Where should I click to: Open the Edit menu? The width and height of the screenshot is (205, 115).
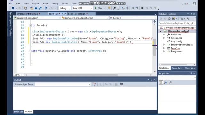click(x=18, y=4)
